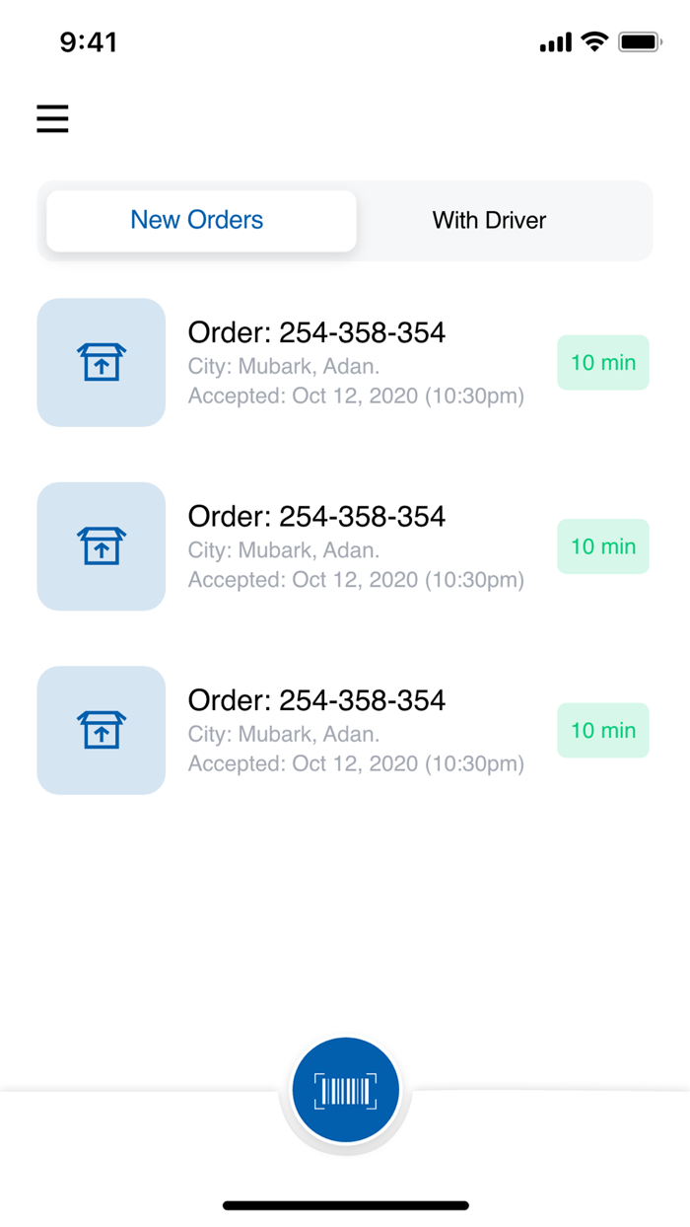The height and width of the screenshot is (1227, 690).
Task: Click the first order's Accepted date line
Action: [356, 397]
